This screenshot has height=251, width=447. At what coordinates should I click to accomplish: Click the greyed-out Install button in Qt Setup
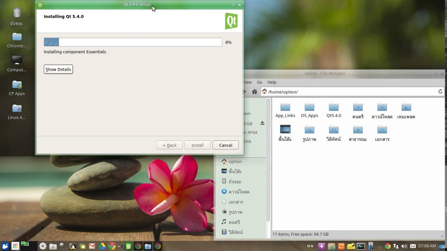coord(197,145)
